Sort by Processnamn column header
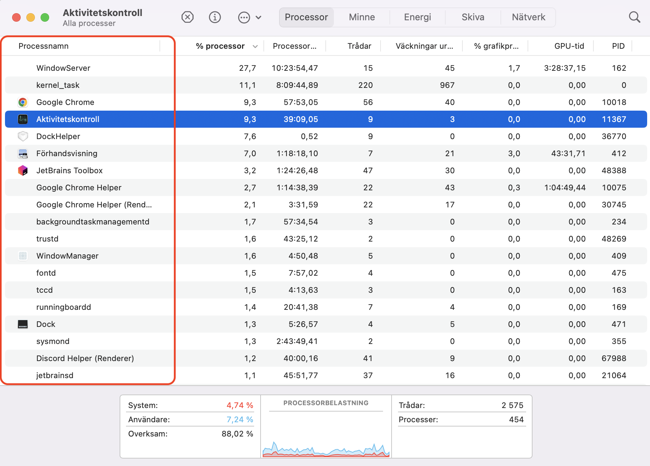This screenshot has height=466, width=650. (x=43, y=46)
